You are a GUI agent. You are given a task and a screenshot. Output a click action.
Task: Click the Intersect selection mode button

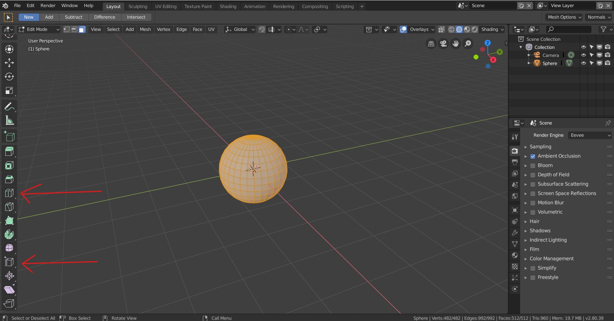(x=136, y=17)
